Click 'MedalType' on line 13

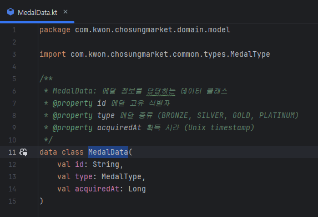[122, 176]
